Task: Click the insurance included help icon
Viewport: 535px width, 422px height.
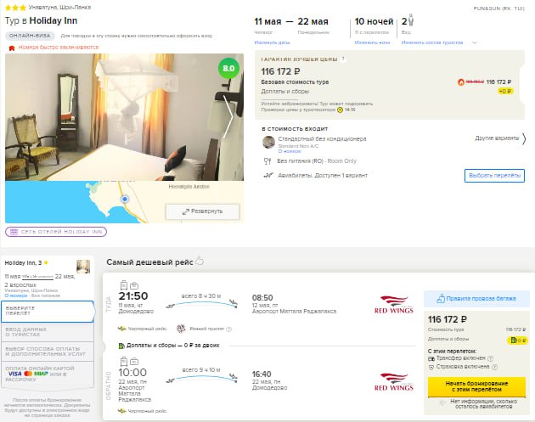Action: [494, 367]
